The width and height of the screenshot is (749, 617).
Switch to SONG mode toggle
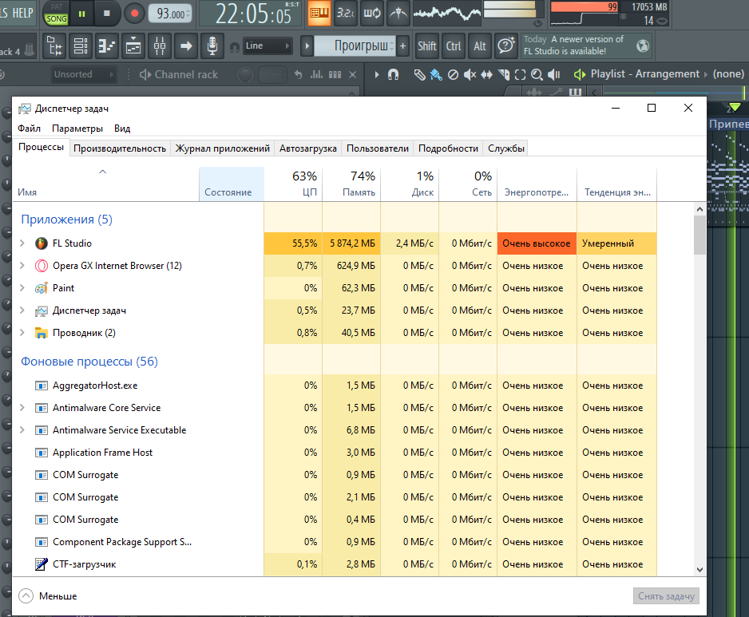tap(56, 18)
